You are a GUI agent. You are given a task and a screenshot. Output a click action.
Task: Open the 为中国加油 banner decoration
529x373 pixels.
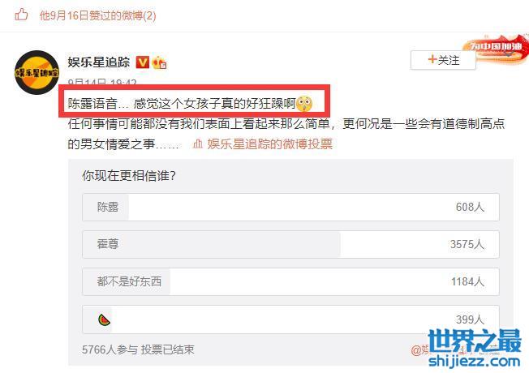[x=497, y=48]
